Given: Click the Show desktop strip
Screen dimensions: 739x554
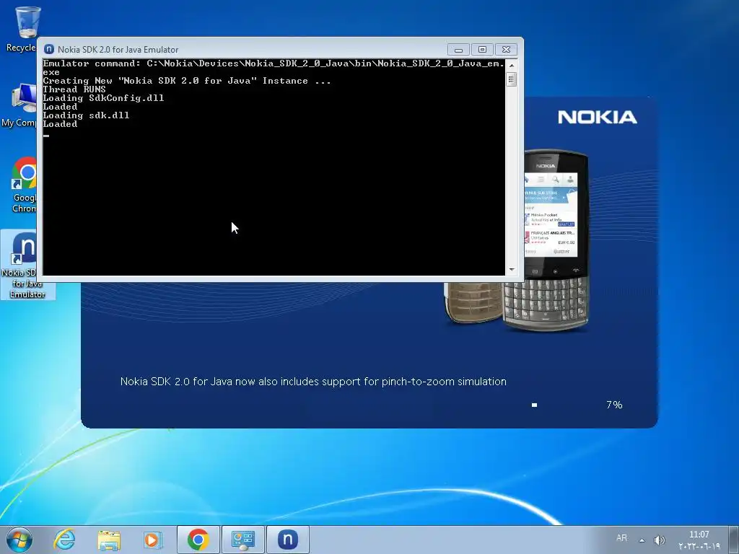Looking at the screenshot, I should pyautogui.click(x=733, y=540).
